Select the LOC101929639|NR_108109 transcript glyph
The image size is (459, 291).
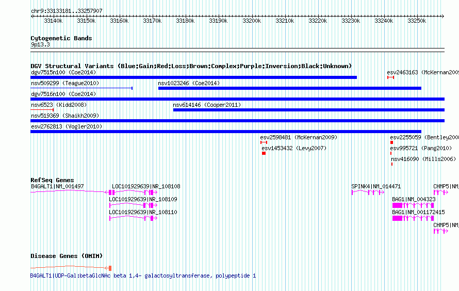pyautogui.click(x=133, y=205)
